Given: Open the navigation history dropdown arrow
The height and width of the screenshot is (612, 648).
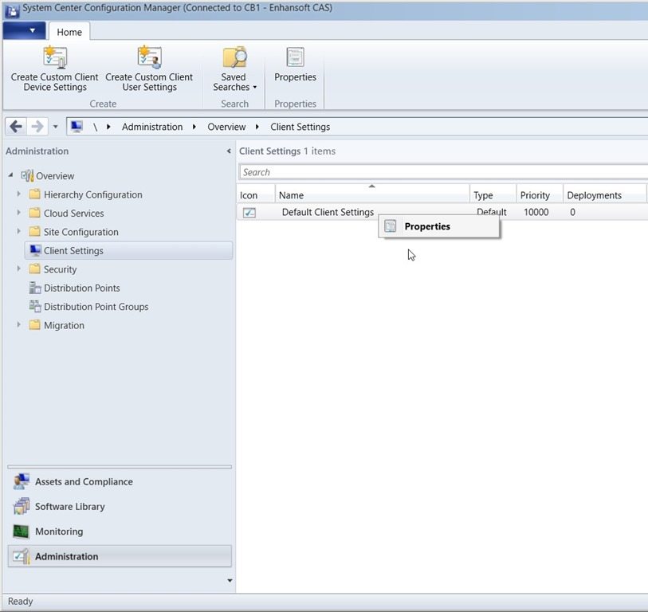Looking at the screenshot, I should (55, 127).
